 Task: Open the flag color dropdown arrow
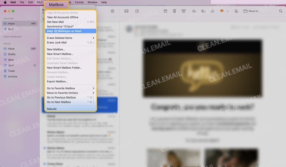(x=228, y=11)
